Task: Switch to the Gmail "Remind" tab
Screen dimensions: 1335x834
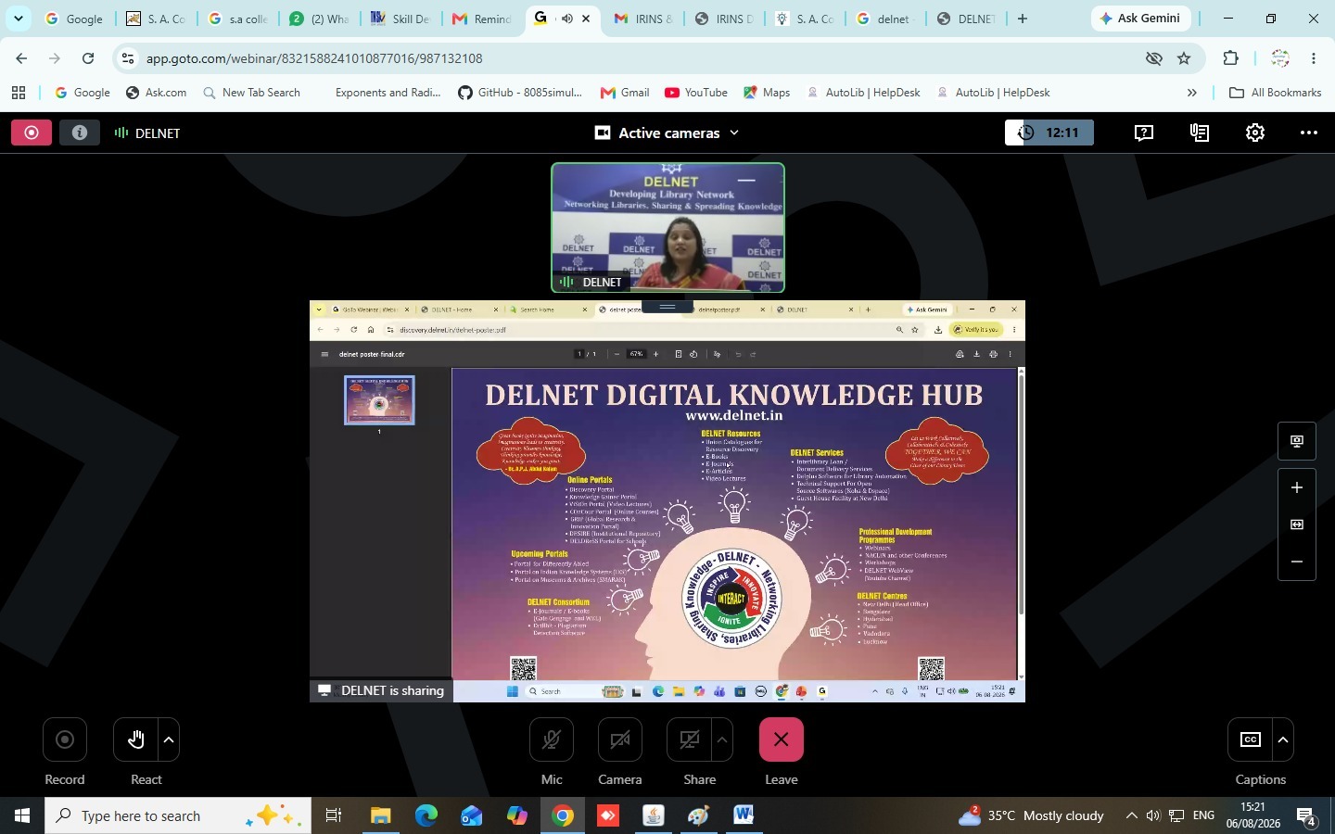Action: click(482, 19)
